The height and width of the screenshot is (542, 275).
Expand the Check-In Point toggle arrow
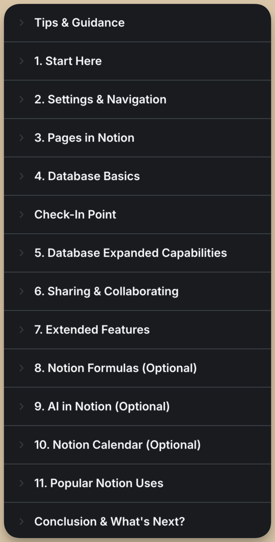click(21, 214)
